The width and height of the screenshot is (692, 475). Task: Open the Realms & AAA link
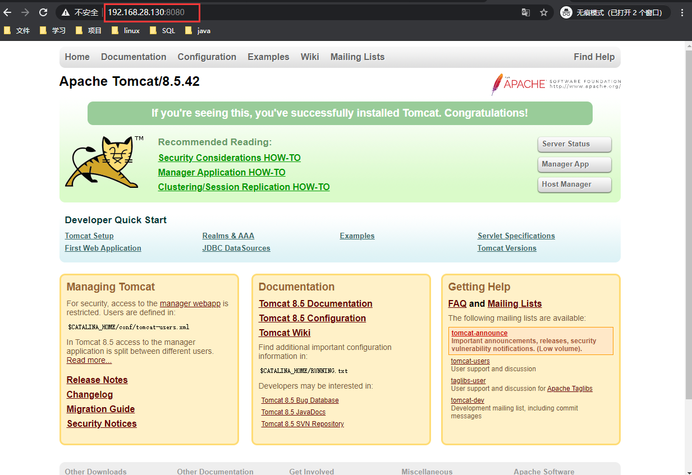coord(228,236)
